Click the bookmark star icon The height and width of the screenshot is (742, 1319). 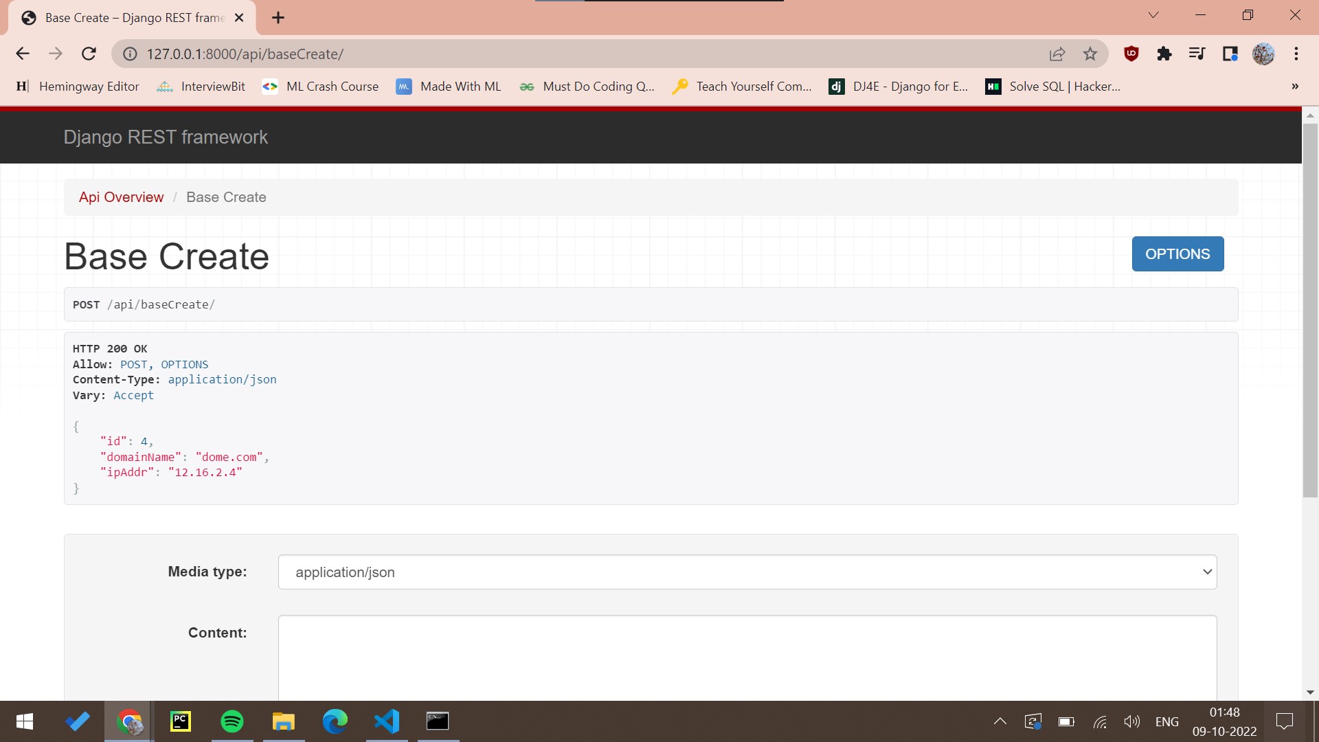coord(1090,54)
